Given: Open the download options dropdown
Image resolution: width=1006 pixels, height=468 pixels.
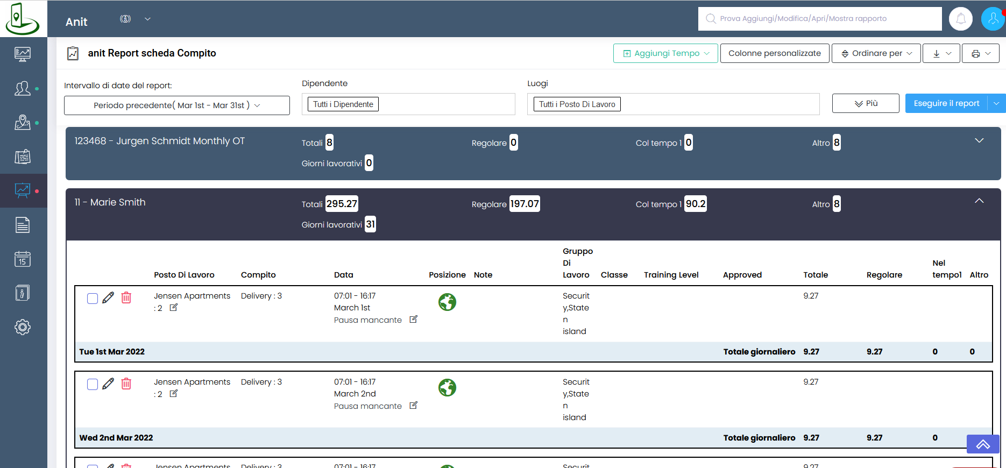Looking at the screenshot, I should click(941, 53).
